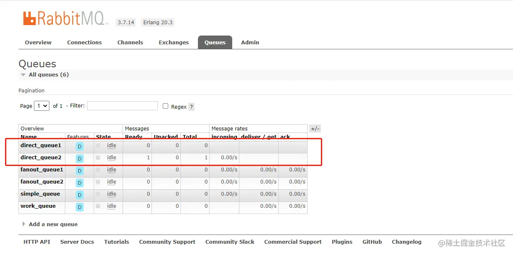
Task: Click the version label 3.7.14
Action: click(126, 22)
